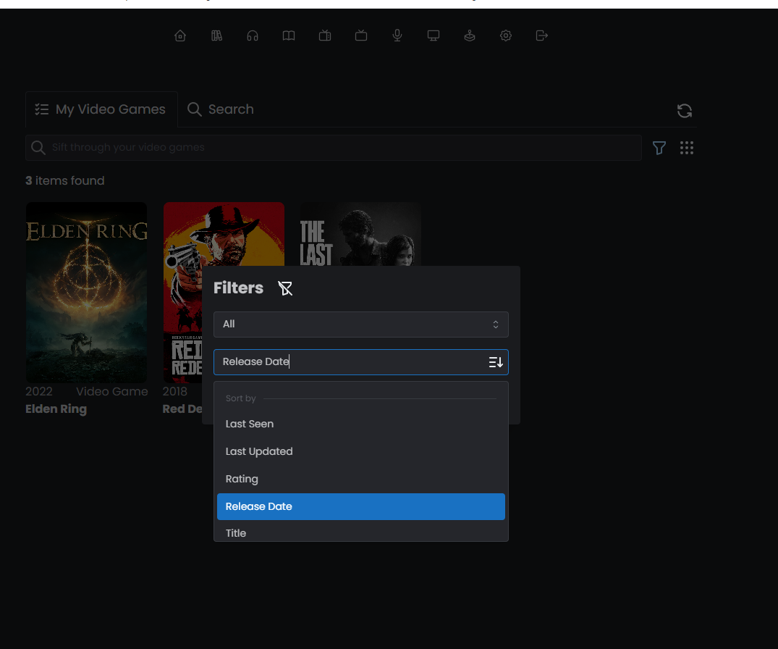Screen dimensions: 778x649
Task: Open the joystick video games icon
Action: point(470,35)
